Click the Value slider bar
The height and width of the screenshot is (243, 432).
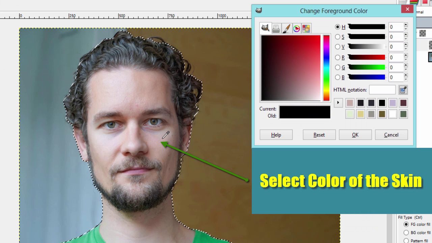367,47
